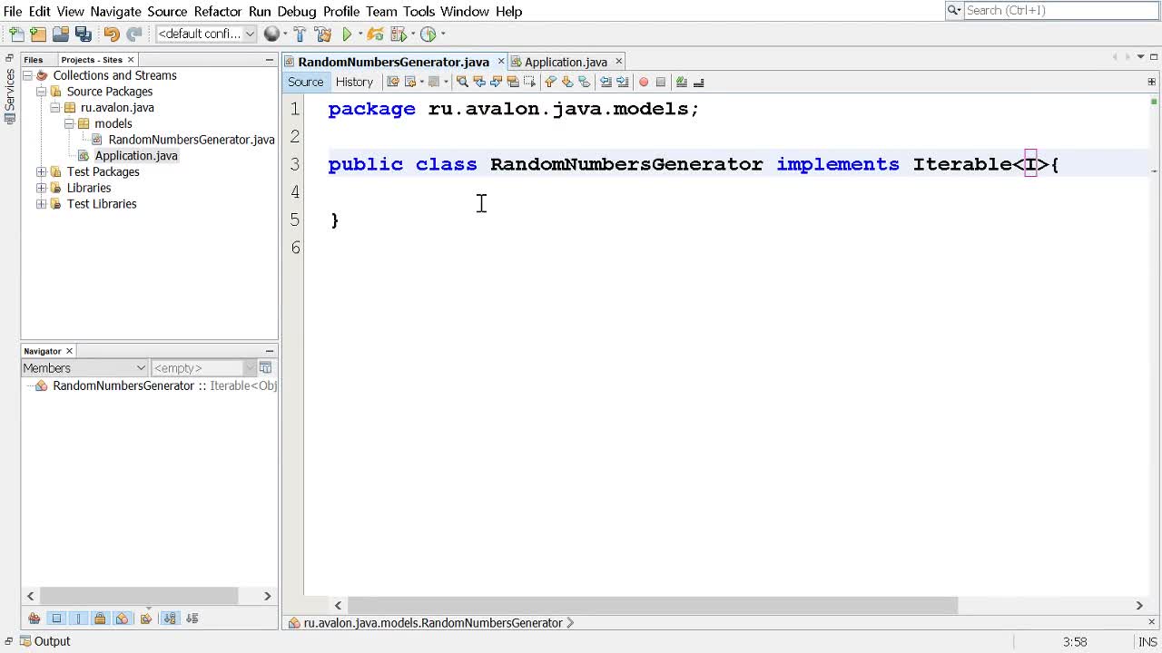The height and width of the screenshot is (653, 1162).
Task: Collapse the Source Packages node
Action: pyautogui.click(x=41, y=92)
